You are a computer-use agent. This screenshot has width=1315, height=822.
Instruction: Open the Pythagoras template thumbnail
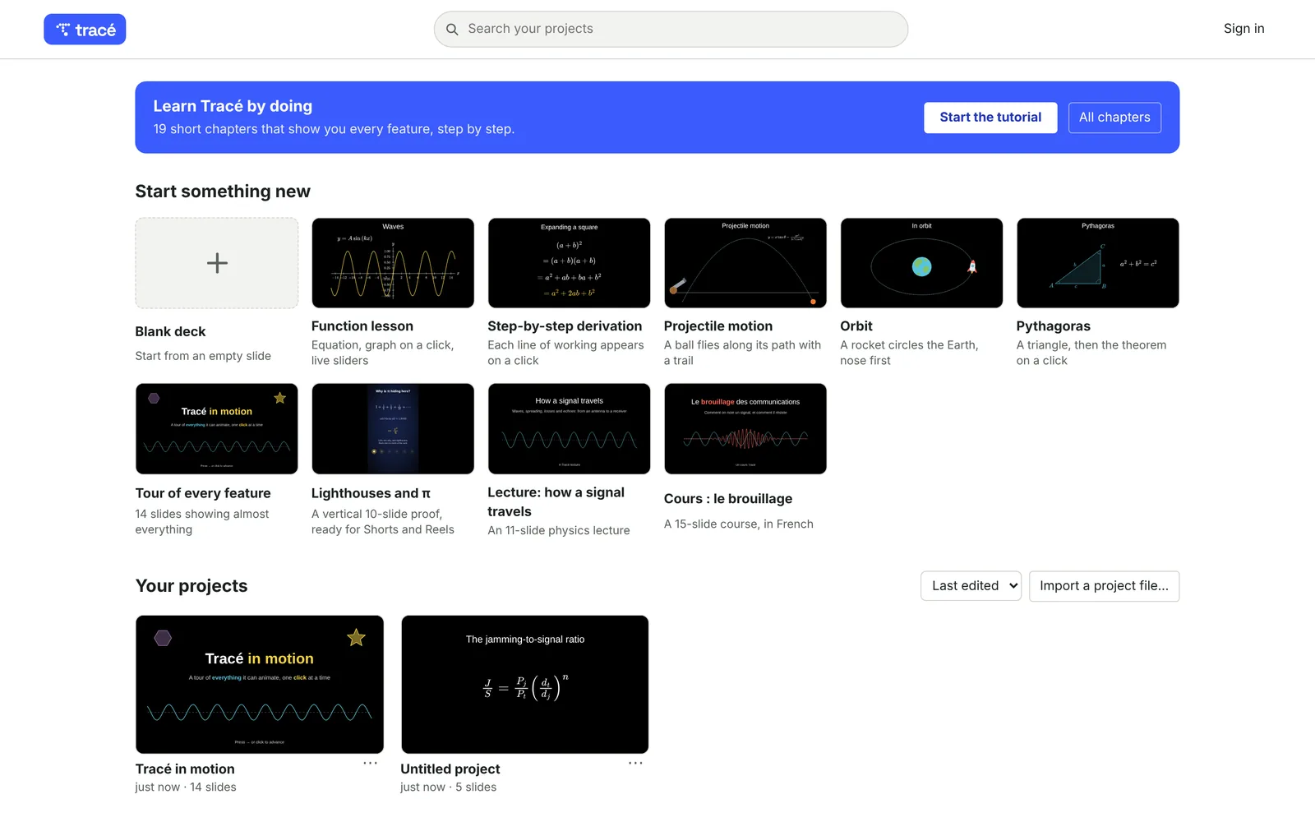[1098, 263]
